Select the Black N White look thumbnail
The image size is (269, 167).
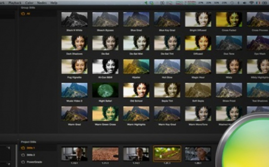point(74,19)
